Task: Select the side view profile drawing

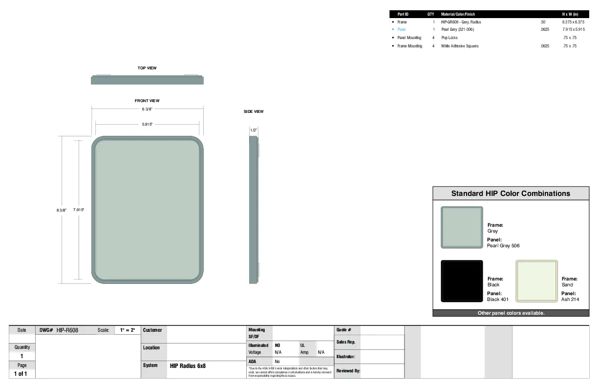Action: pos(254,210)
